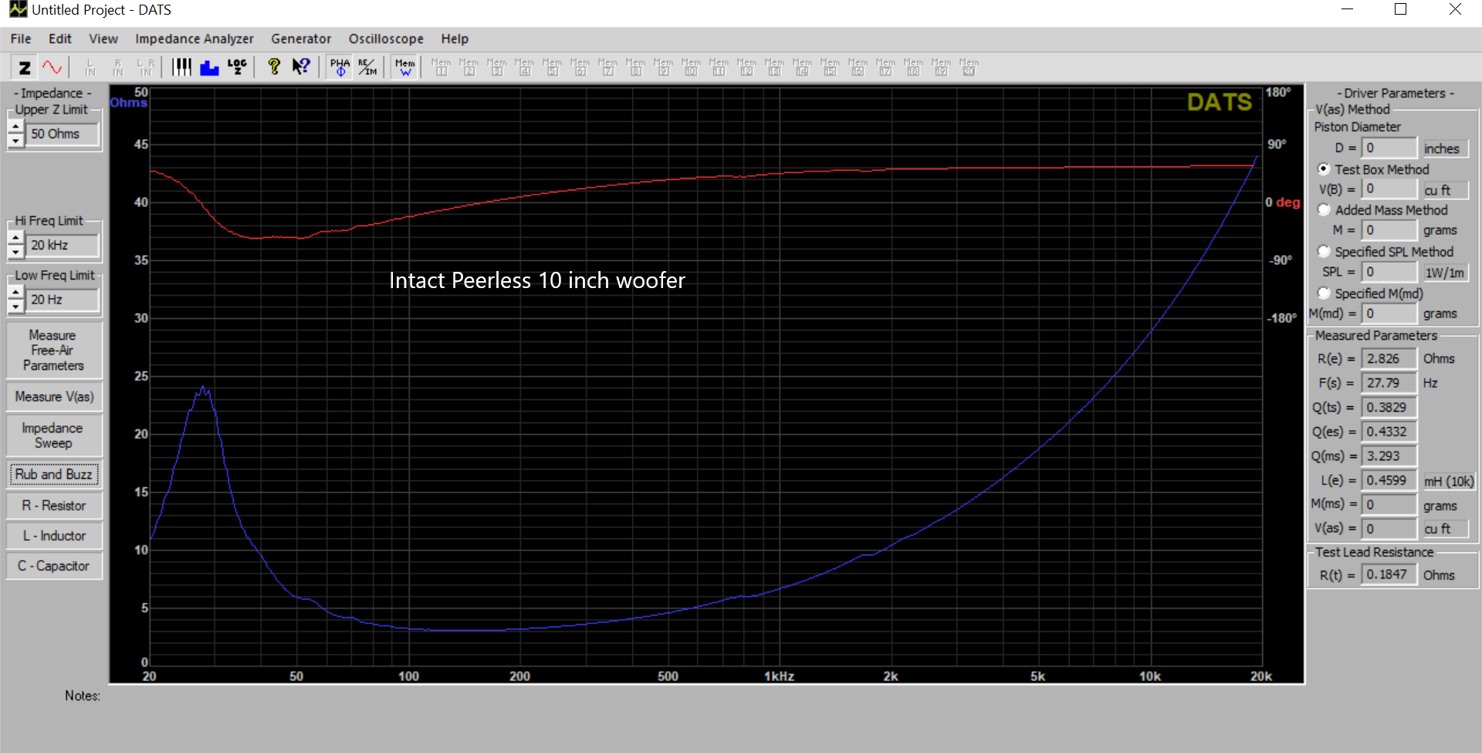Decrease the Low Freq Limit with down arrow
This screenshot has width=1482, height=753.
tap(15, 307)
